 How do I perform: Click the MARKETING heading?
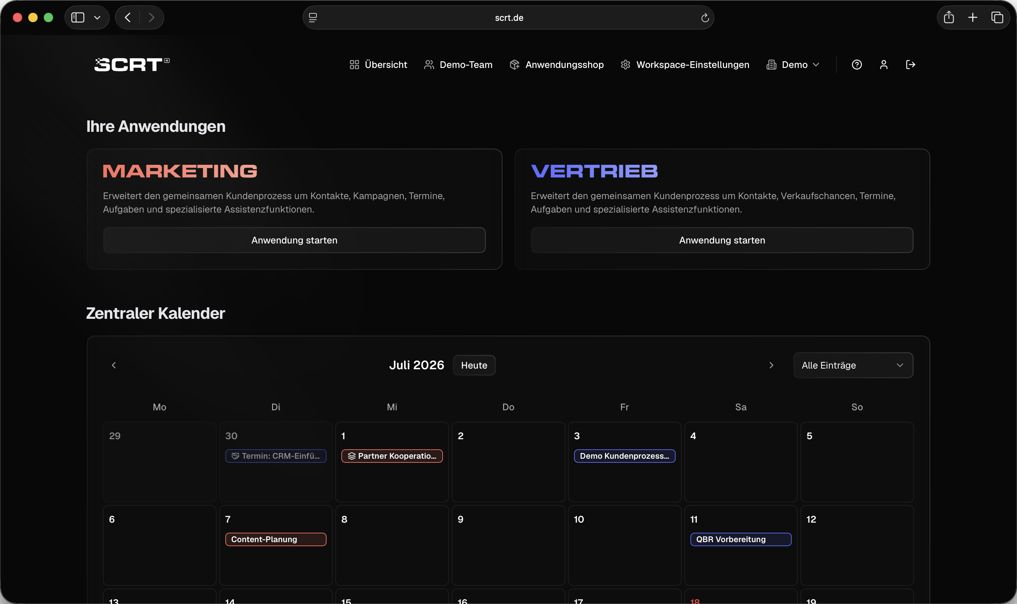180,171
